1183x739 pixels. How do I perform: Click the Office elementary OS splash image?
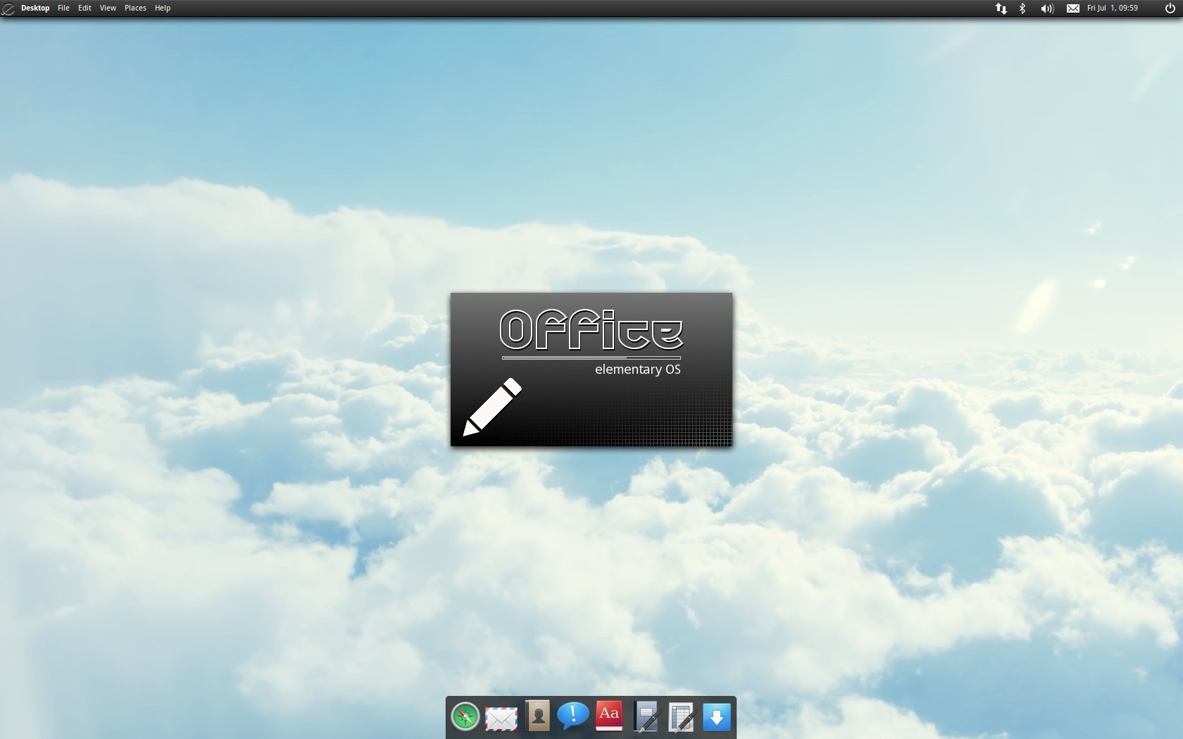click(591, 369)
